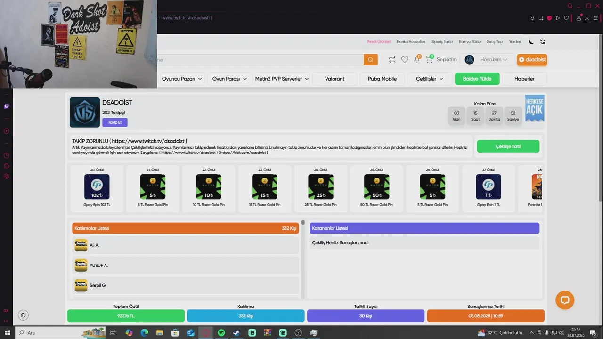Open the History clock icon in sidebar

[x=6, y=155]
